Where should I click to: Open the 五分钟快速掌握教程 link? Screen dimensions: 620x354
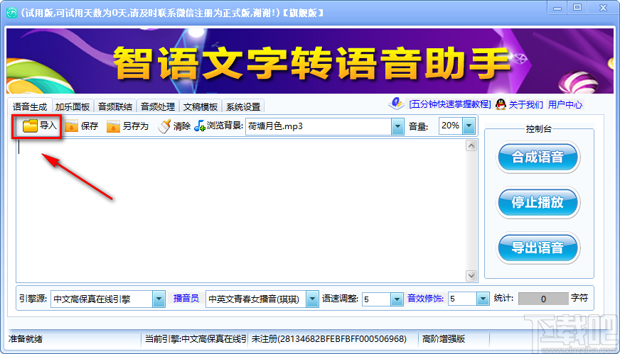(450, 104)
